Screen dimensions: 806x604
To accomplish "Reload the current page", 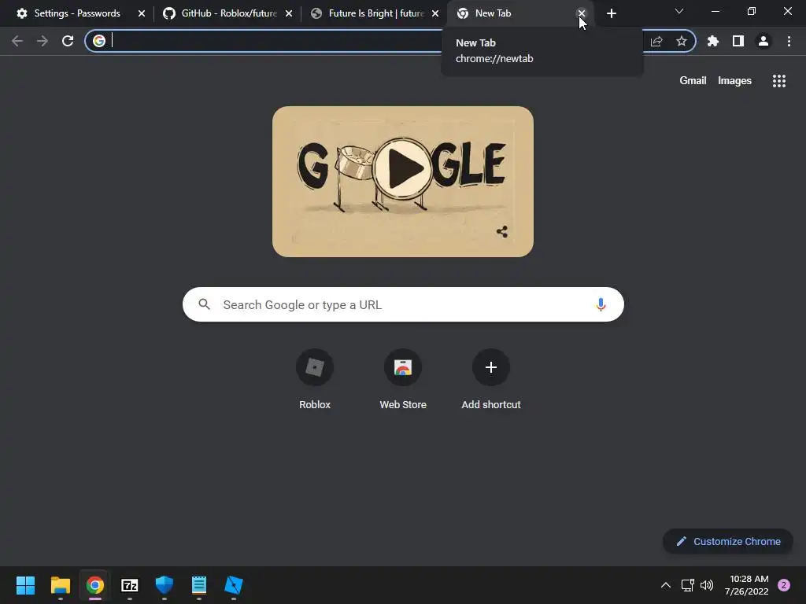I will [68, 41].
